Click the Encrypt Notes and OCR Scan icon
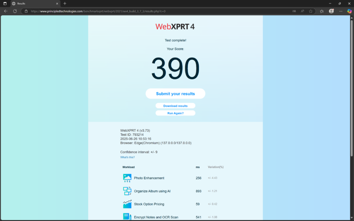The width and height of the screenshot is (354, 221). coord(127,216)
